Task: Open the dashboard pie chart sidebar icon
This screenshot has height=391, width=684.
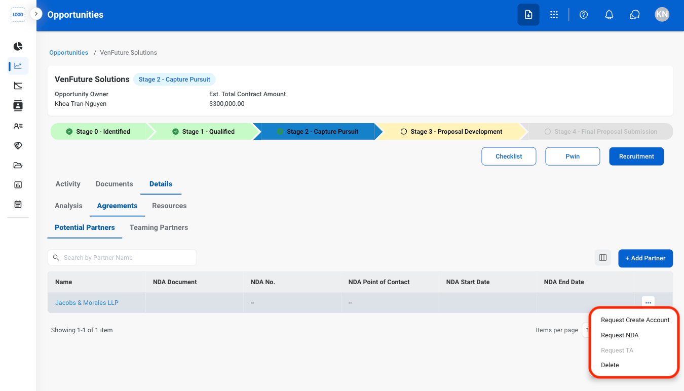Action: (x=18, y=46)
